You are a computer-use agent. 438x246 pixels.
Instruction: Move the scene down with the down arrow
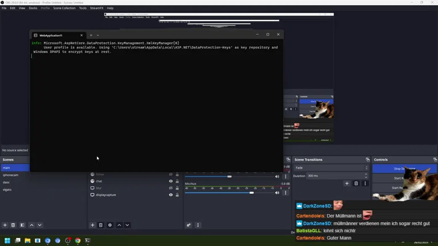coord(40,225)
